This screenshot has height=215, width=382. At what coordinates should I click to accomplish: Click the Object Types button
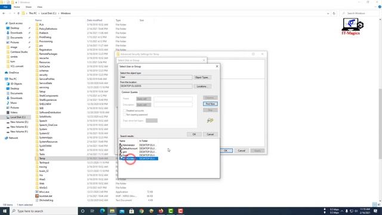pos(202,78)
